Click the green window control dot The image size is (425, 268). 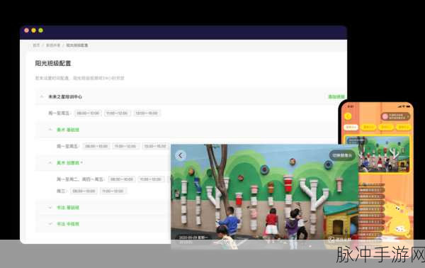40,30
